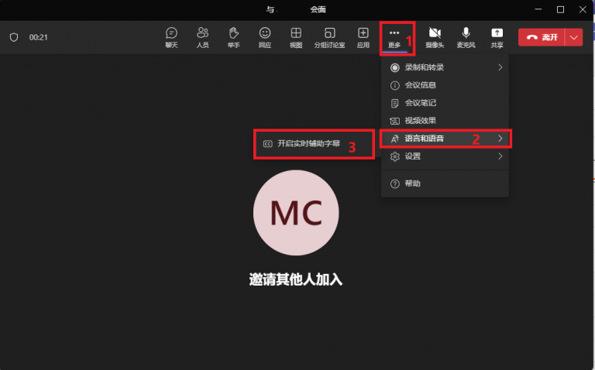Open 会议笔记 from the menu
Image resolution: width=595 pixels, height=370 pixels.
[x=421, y=103]
